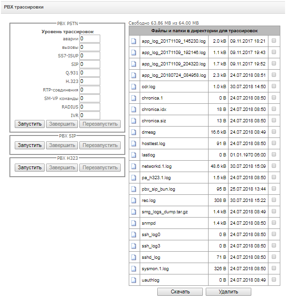
Task: Click the file icon next to chronica.idx
Action: point(133,109)
